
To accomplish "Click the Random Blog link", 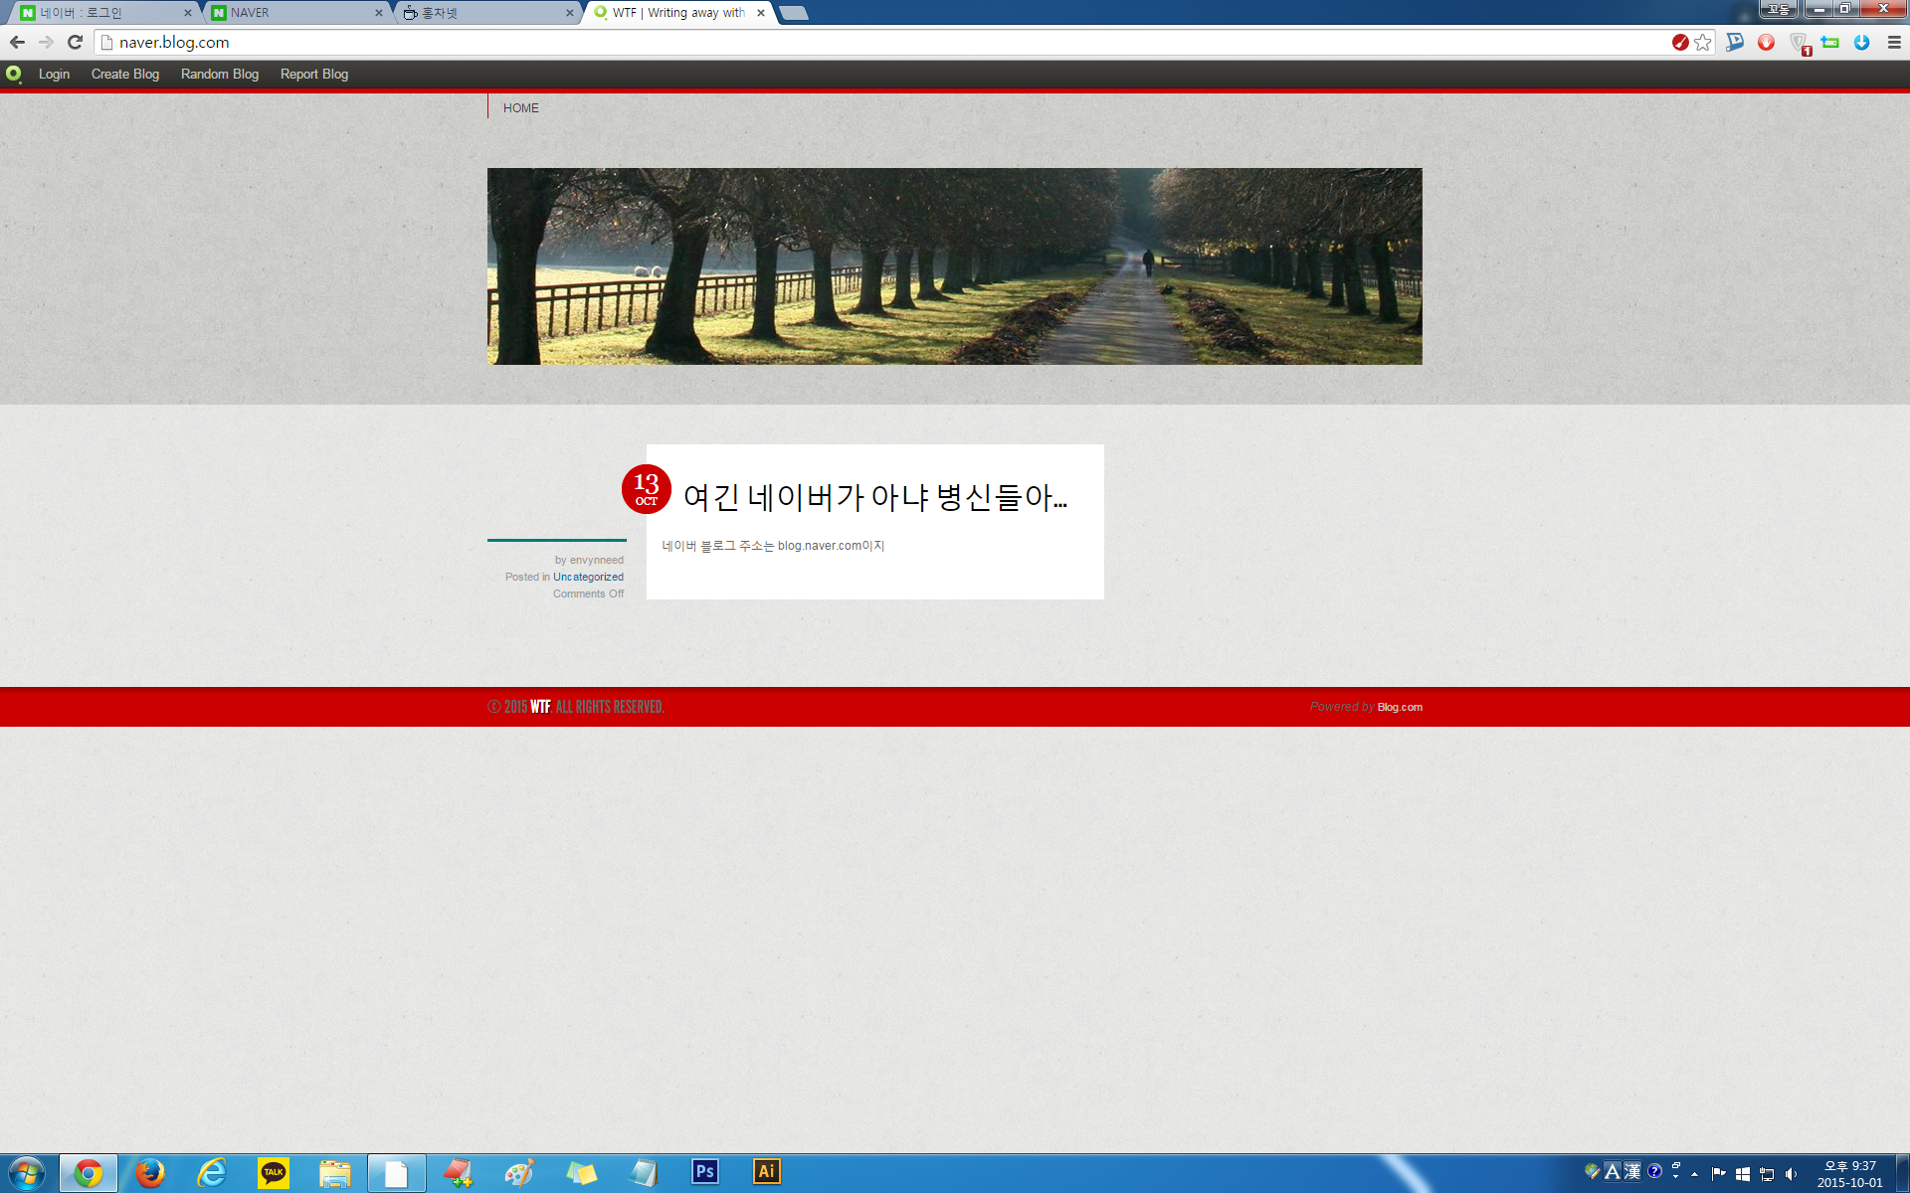I will (219, 75).
